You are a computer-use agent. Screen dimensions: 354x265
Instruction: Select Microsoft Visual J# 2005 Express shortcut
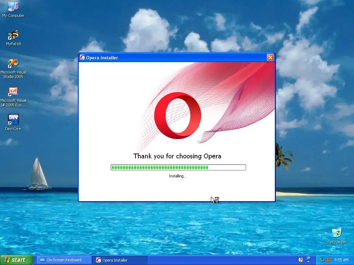(x=13, y=97)
